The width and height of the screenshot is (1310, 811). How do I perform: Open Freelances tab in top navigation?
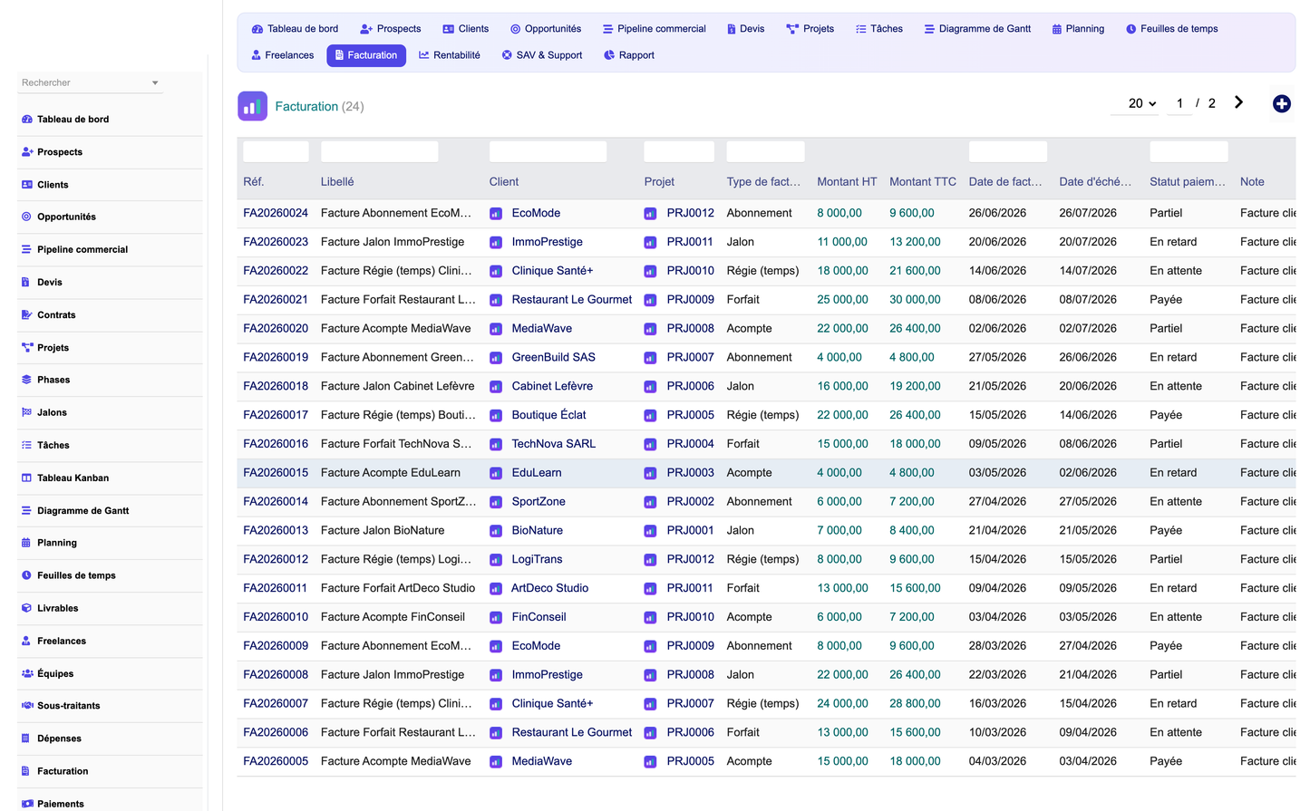point(283,55)
